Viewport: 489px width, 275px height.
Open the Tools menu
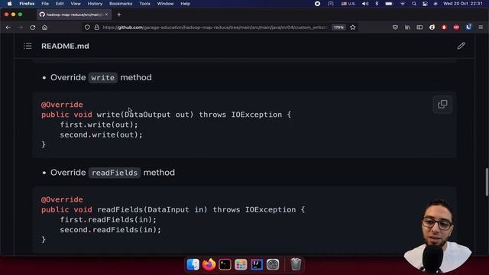[x=144, y=4]
